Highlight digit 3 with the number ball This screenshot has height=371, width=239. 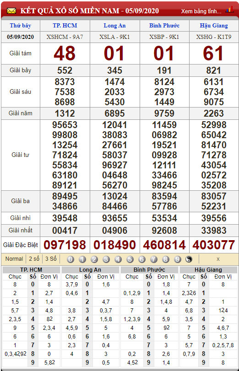(x=106, y=259)
